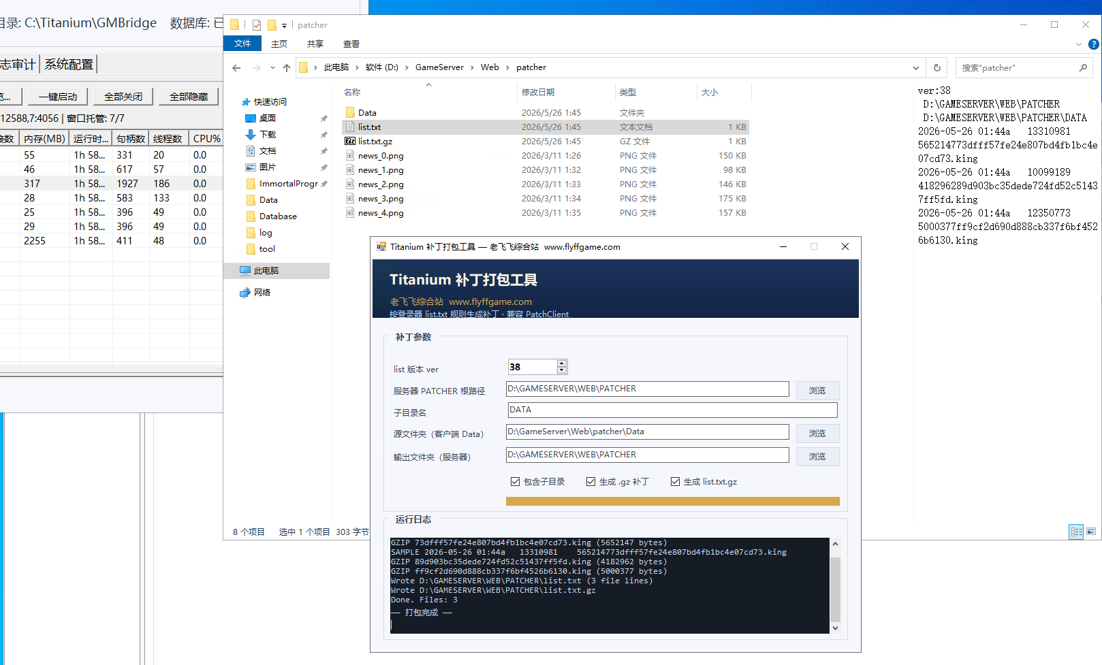Click the 全部关闭 button
The width and height of the screenshot is (1102, 665).
pyautogui.click(x=123, y=97)
